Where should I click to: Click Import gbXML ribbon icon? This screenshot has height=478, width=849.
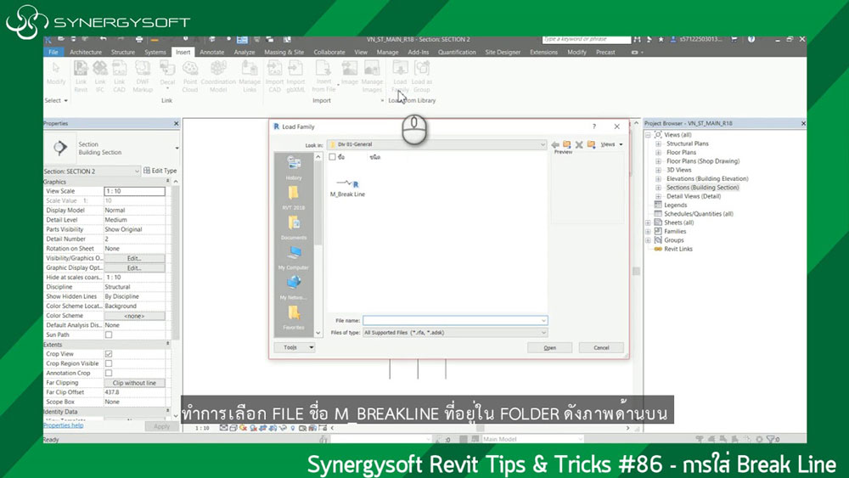(x=295, y=76)
